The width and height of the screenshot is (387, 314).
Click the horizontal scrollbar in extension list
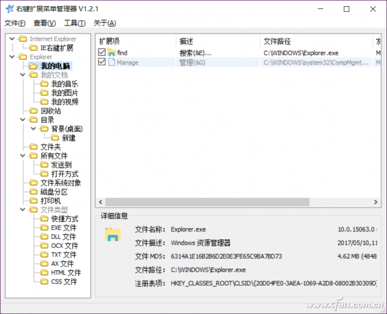pyautogui.click(x=226, y=202)
